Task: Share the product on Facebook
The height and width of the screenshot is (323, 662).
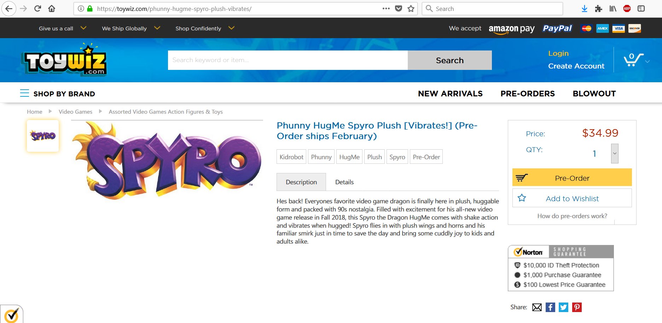Action: (x=550, y=307)
